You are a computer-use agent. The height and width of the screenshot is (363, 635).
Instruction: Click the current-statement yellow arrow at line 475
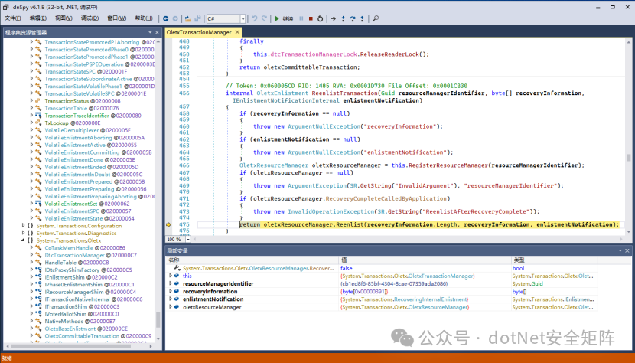[169, 224]
